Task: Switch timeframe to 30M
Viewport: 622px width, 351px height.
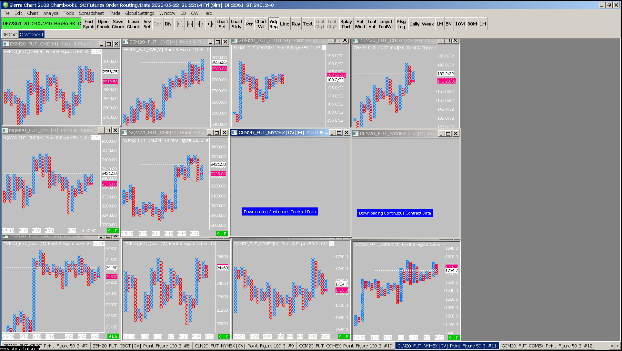Action: click(472, 24)
